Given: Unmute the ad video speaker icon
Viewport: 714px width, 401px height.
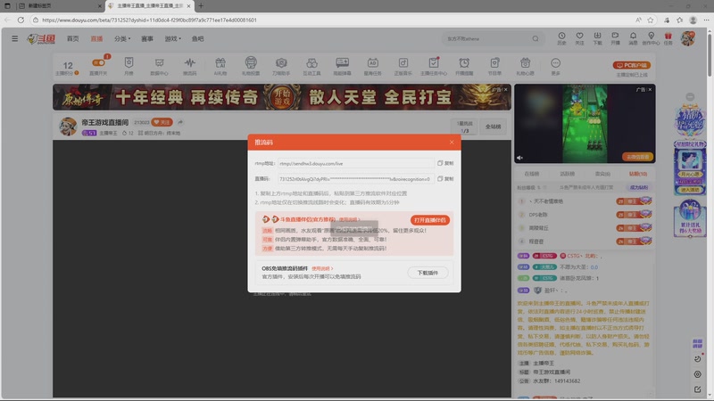Looking at the screenshot, I should (x=519, y=158).
